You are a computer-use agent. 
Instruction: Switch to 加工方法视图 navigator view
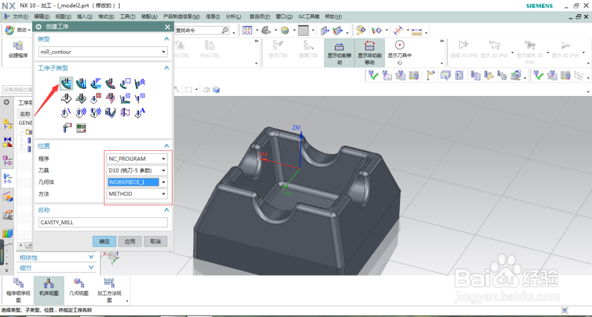coord(109,290)
